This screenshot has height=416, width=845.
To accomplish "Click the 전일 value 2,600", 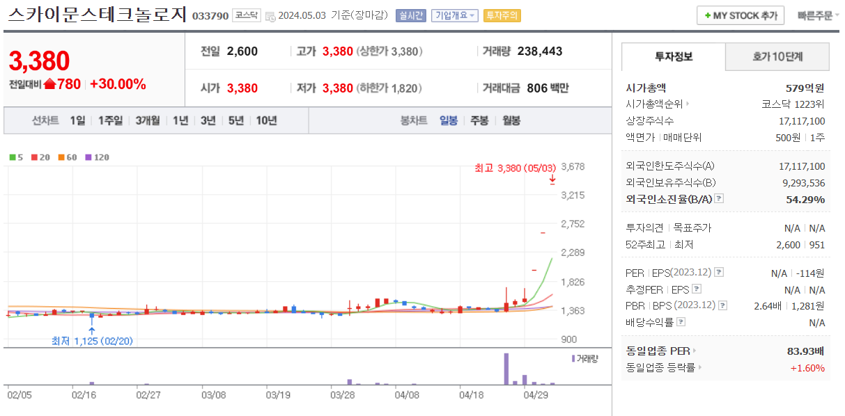I will (x=242, y=51).
